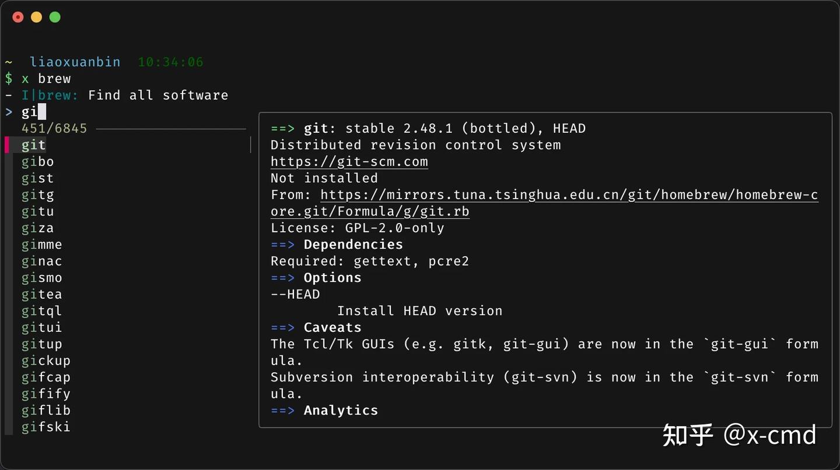Click the 451/6845 results counter
The image size is (840, 470).
54,128
